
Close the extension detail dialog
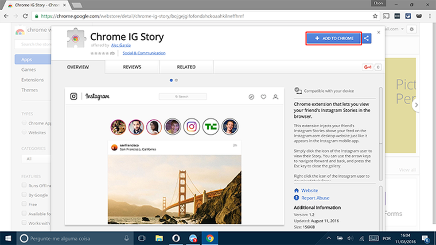[x=378, y=32]
